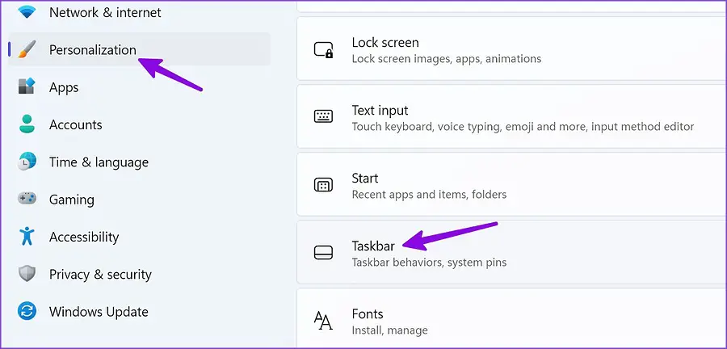Click the Lock screen monitor icon
The width and height of the screenshot is (727, 349).
324,50
